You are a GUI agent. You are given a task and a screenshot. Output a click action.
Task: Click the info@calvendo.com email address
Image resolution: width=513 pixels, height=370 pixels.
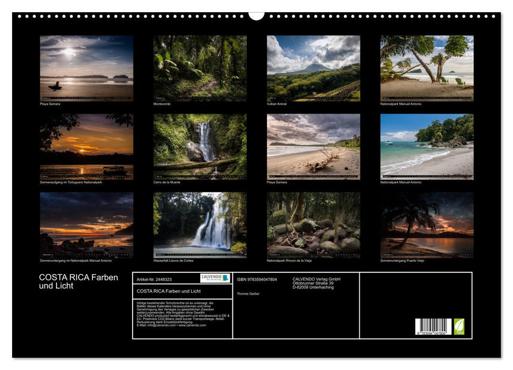coord(162,325)
